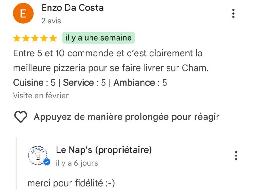Image resolution: width=254 pixels, height=190 pixels.
Task: Click the owner reply "merci pour fidélité"
Action: point(71,183)
